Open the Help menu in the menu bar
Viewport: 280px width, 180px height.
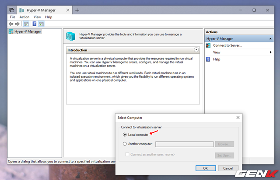click(49, 17)
